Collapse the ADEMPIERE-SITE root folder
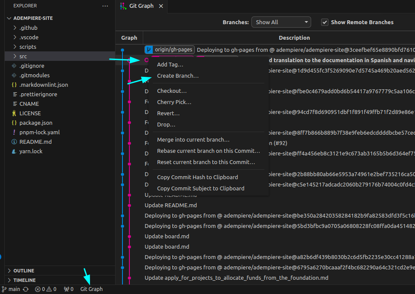Screen dimensions: 415x294 tap(9, 18)
